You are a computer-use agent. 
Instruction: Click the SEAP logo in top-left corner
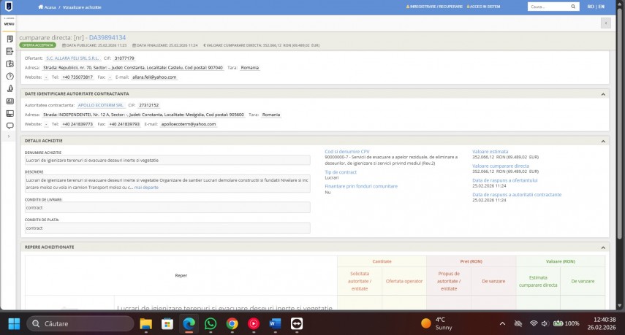pyautogui.click(x=9, y=7)
